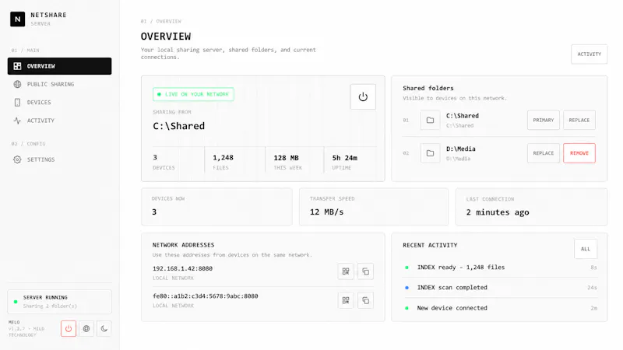Screen dimensions: 623x350
Task: Click the gear icon beside Settings
Action: 17,159
